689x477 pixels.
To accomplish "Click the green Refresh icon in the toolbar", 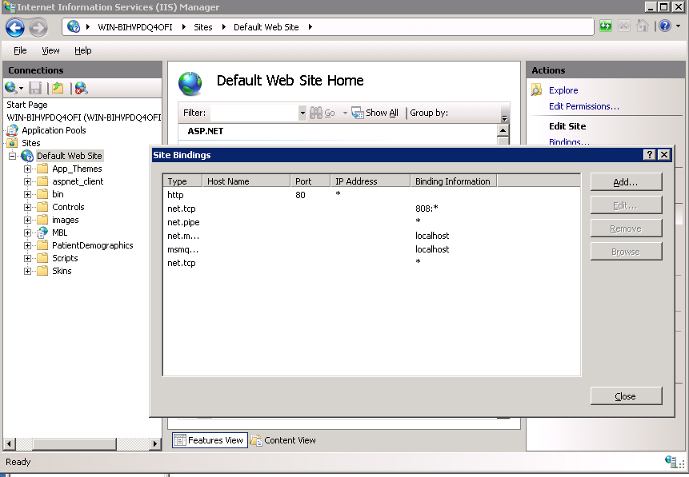I will pyautogui.click(x=605, y=26).
